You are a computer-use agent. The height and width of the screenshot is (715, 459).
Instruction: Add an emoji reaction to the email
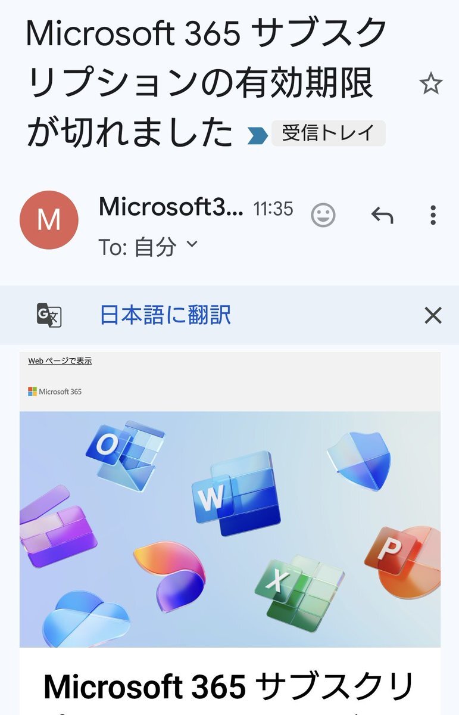(323, 215)
